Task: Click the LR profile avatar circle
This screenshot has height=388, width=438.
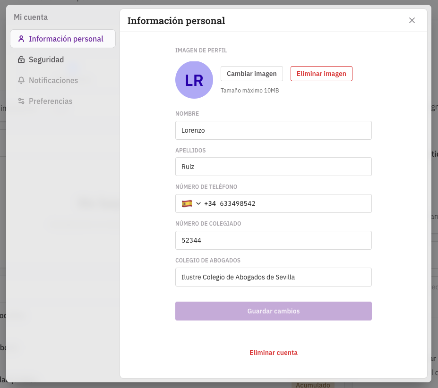Action: tap(194, 80)
